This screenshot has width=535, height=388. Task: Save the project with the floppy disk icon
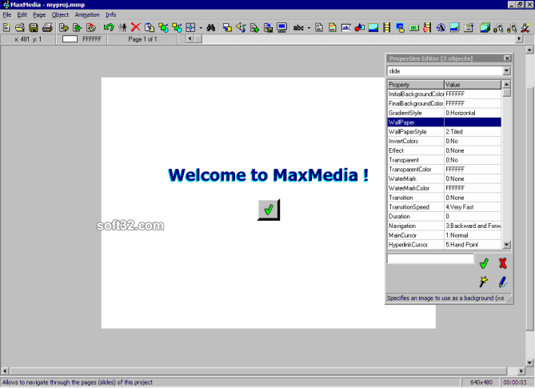pyautogui.click(x=33, y=28)
